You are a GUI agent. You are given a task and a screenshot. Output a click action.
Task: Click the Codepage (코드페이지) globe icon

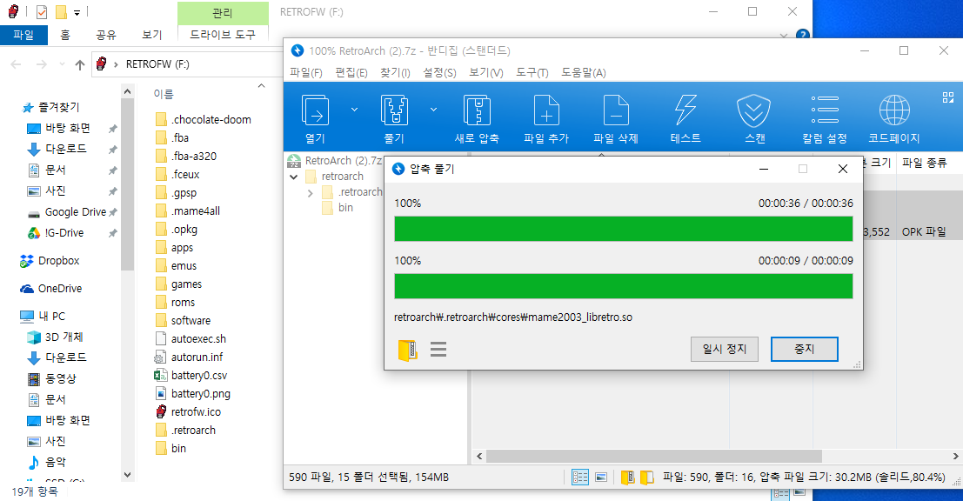[894, 110]
